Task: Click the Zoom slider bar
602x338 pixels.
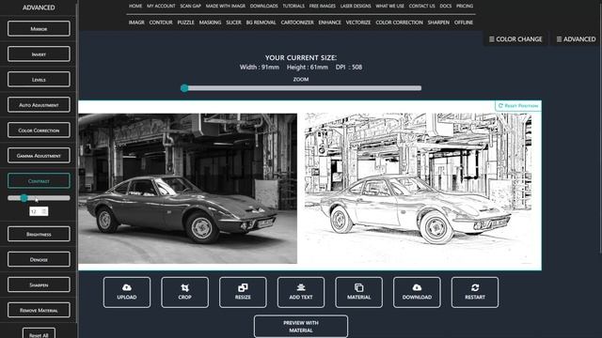Action: (x=301, y=88)
